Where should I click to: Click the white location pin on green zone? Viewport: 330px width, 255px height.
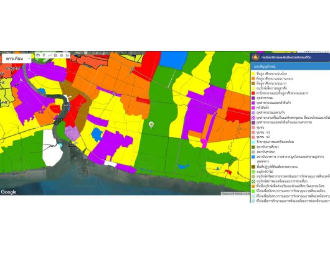[x=151, y=125]
